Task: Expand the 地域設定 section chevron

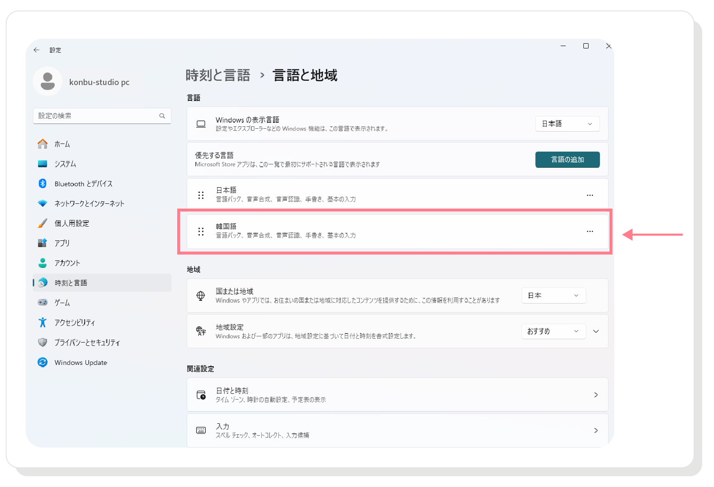Action: tap(596, 331)
